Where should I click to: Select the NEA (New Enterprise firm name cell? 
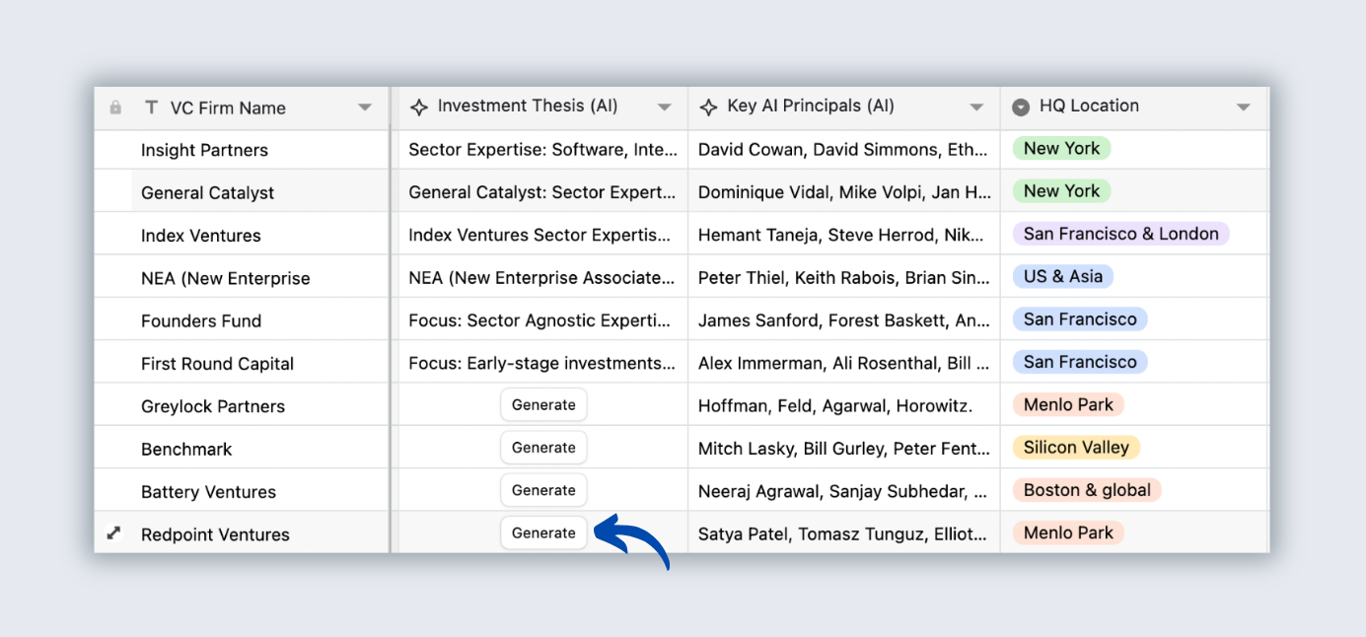point(242,278)
